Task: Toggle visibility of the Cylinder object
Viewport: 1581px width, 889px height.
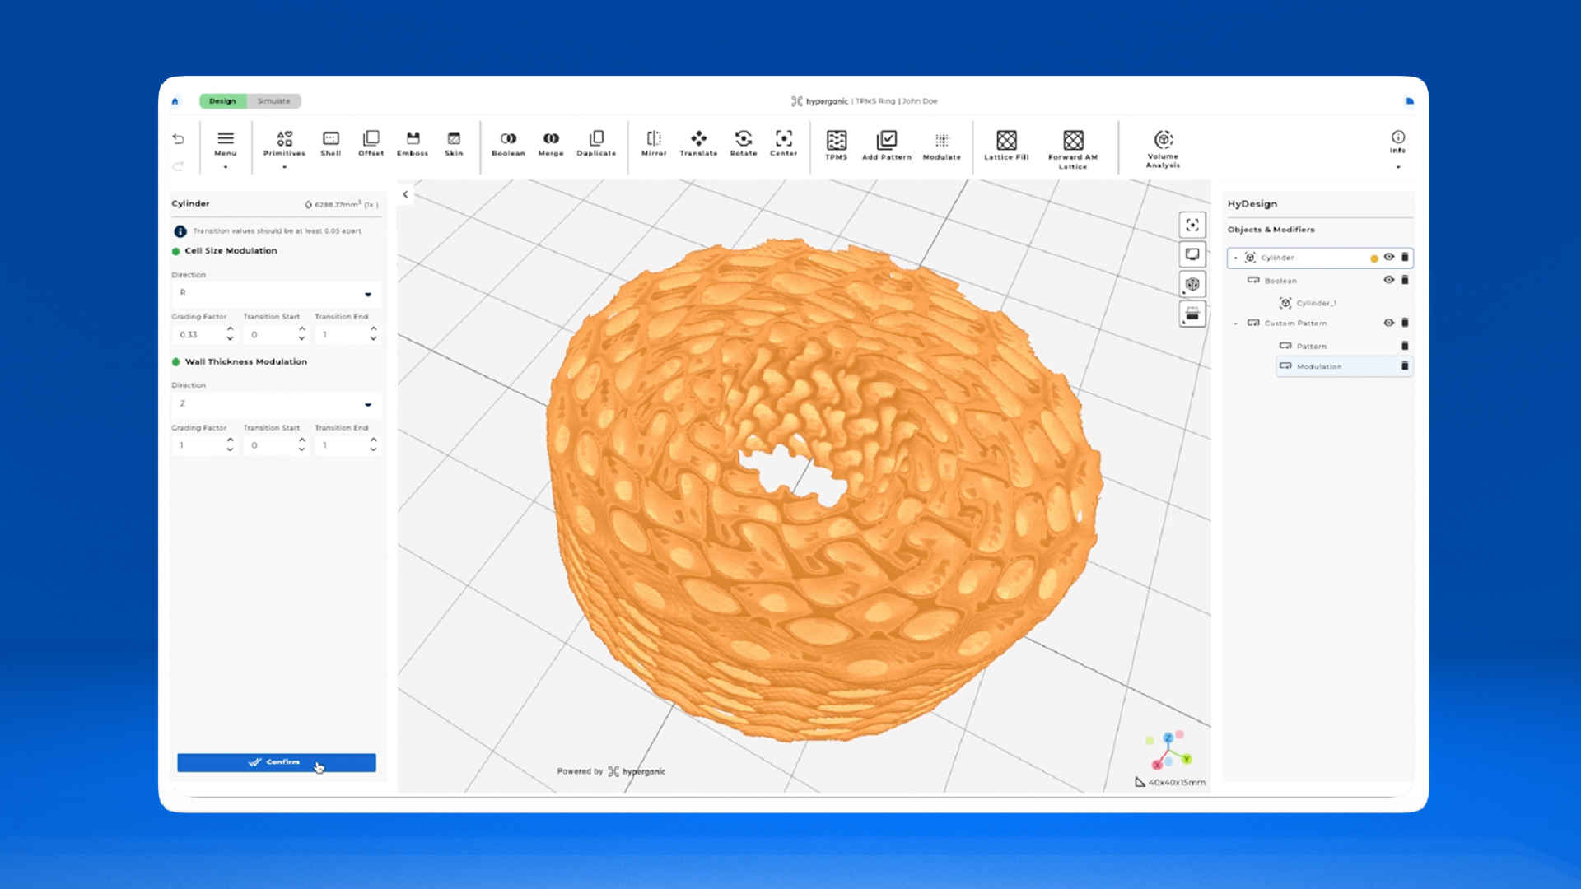Action: (1389, 258)
